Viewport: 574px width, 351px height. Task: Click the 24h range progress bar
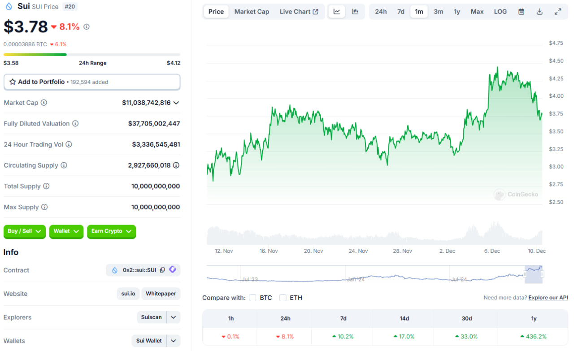pyautogui.click(x=92, y=55)
